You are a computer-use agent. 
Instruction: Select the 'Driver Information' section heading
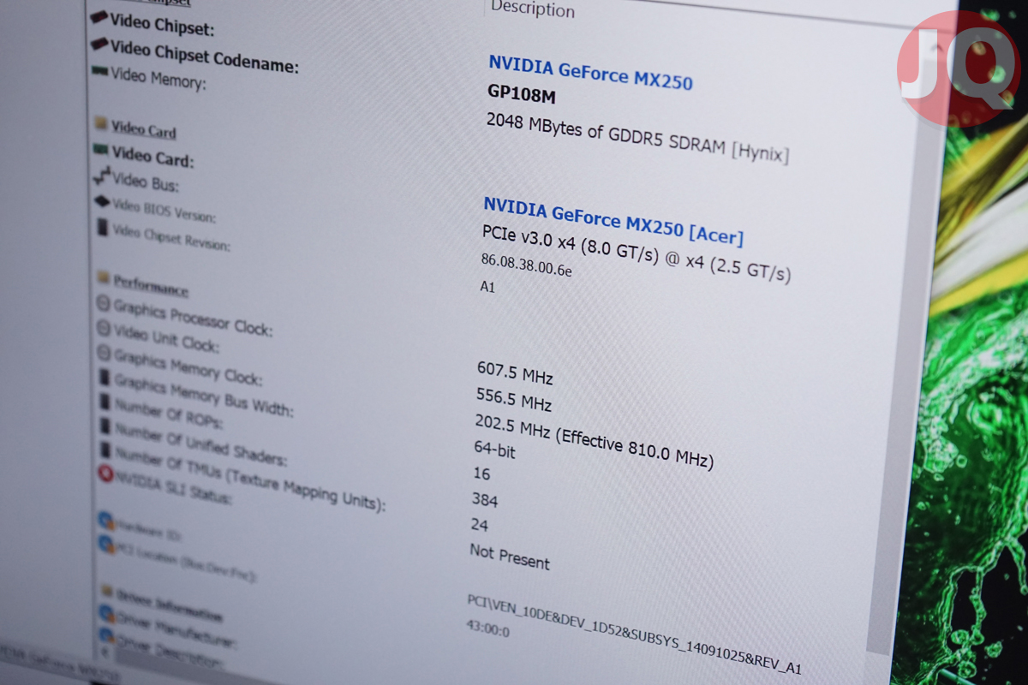click(170, 604)
